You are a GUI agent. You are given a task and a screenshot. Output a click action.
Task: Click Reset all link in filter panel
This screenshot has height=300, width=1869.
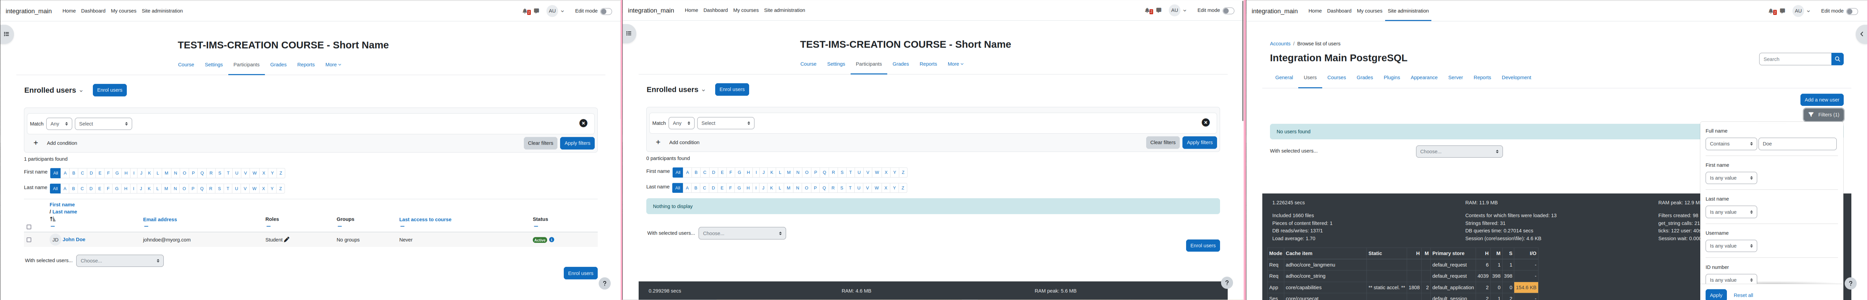(x=1743, y=295)
